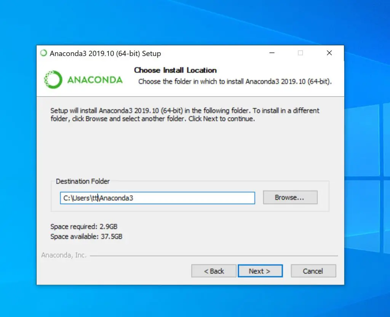Click the 'Anaconda, Inc.' footer text
The height and width of the screenshot is (317, 390).
pos(64,255)
